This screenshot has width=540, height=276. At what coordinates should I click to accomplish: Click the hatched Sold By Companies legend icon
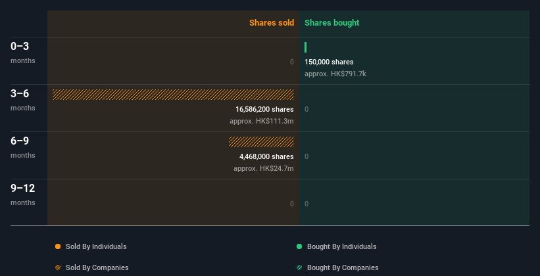[58, 267]
